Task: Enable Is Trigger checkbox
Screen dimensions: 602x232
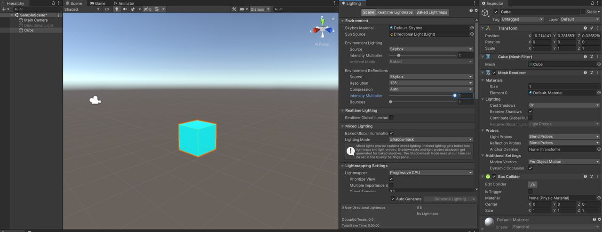Action: click(531, 192)
